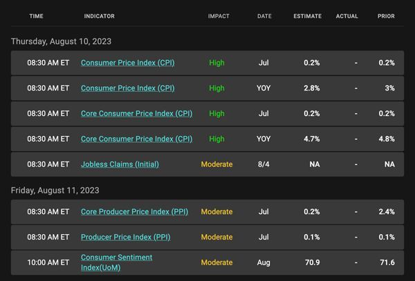Open the Core Producer Price Index (PPI) link
This screenshot has width=415, height=281.
(x=134, y=212)
